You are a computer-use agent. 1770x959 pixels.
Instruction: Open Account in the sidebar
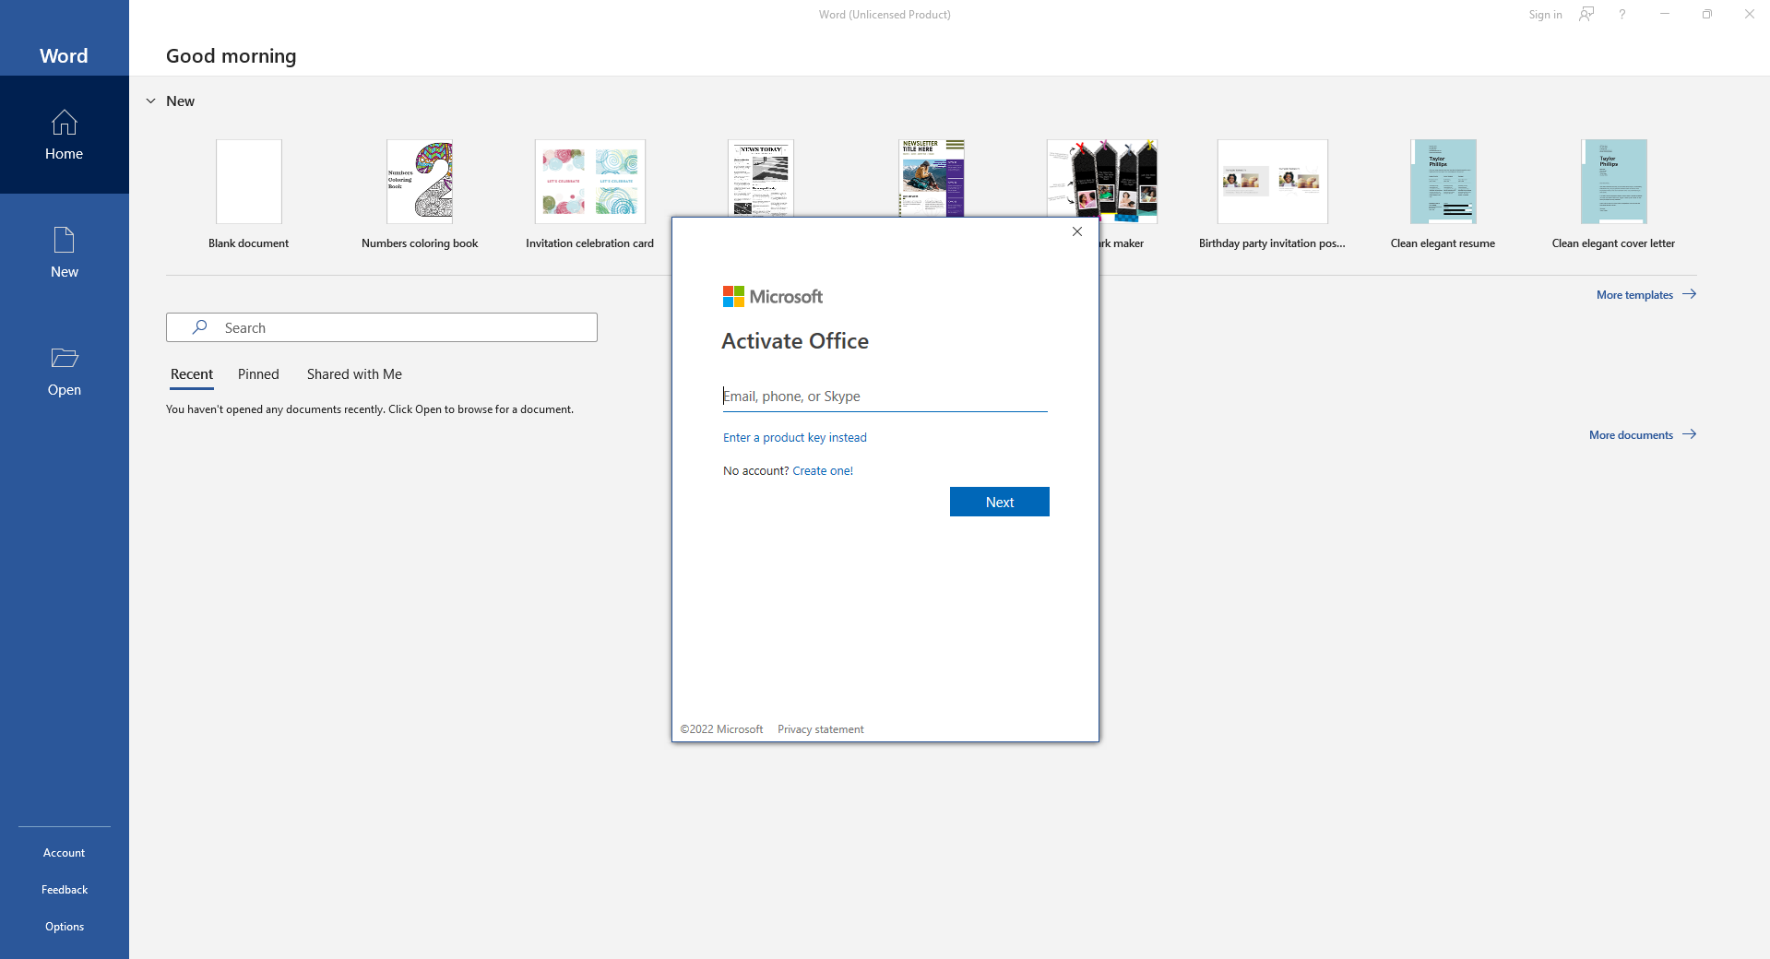(64, 853)
